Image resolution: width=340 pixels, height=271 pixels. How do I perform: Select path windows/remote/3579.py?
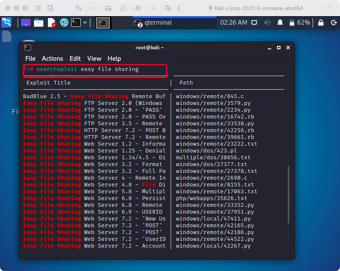pyautogui.click(x=213, y=103)
